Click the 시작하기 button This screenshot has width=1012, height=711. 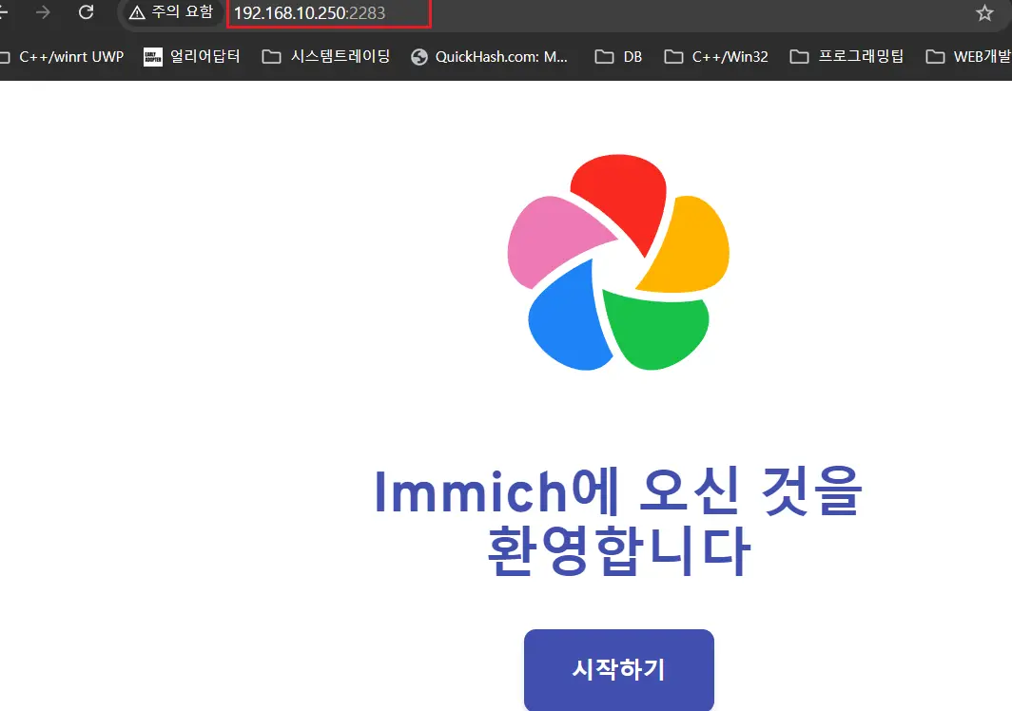click(x=618, y=669)
